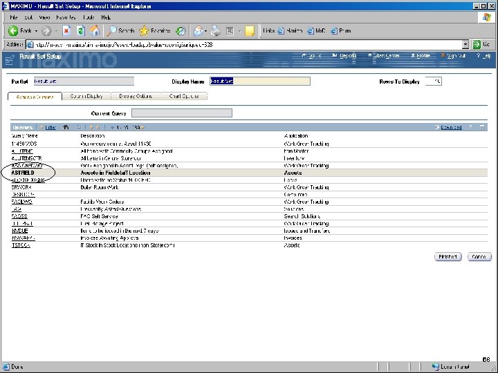This screenshot has width=498, height=373.
Task: Open the Edit menu
Action: (x=28, y=17)
